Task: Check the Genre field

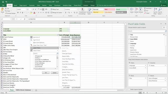Action: (x=129, y=41)
